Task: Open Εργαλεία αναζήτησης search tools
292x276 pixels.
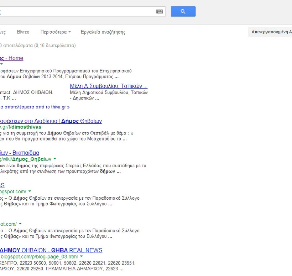Action: click(x=103, y=32)
